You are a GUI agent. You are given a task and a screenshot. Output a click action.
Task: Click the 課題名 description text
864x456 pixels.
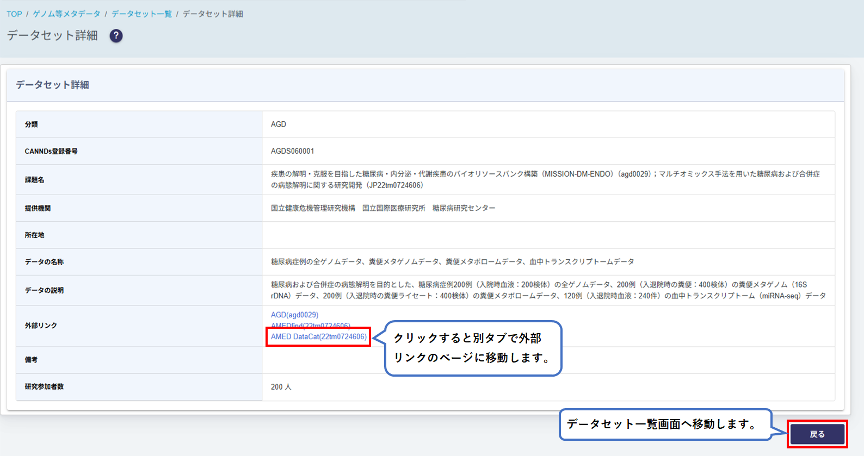545,179
